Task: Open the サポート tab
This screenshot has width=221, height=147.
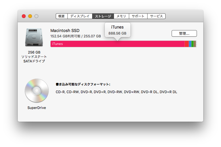Action: [x=138, y=16]
